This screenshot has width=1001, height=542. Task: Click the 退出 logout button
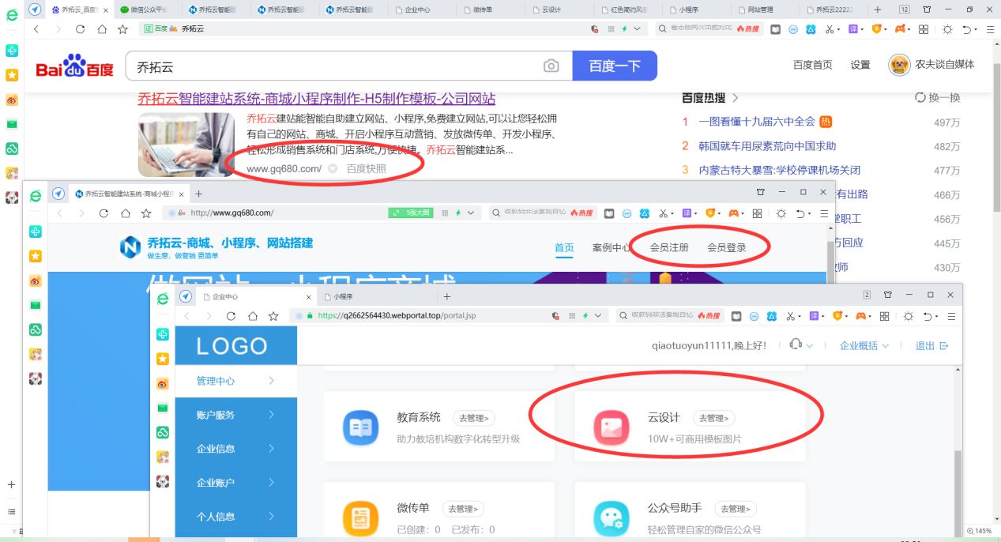click(932, 345)
